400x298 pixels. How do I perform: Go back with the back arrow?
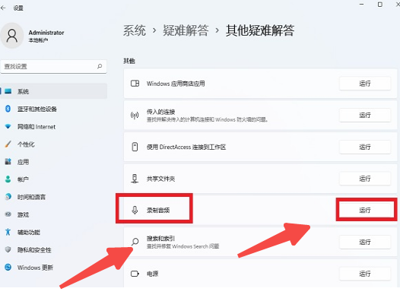click(x=3, y=8)
